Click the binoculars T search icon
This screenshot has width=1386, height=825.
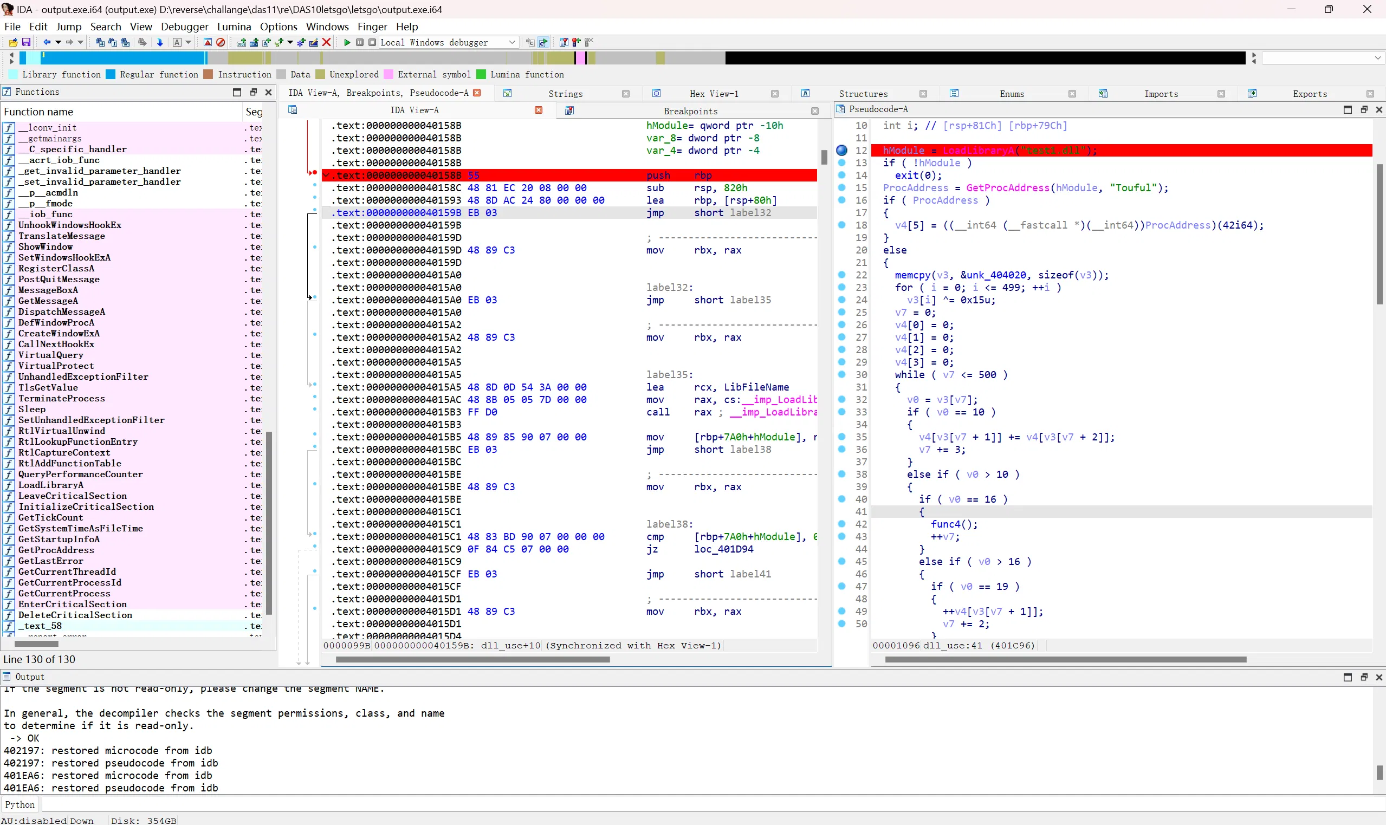click(113, 42)
